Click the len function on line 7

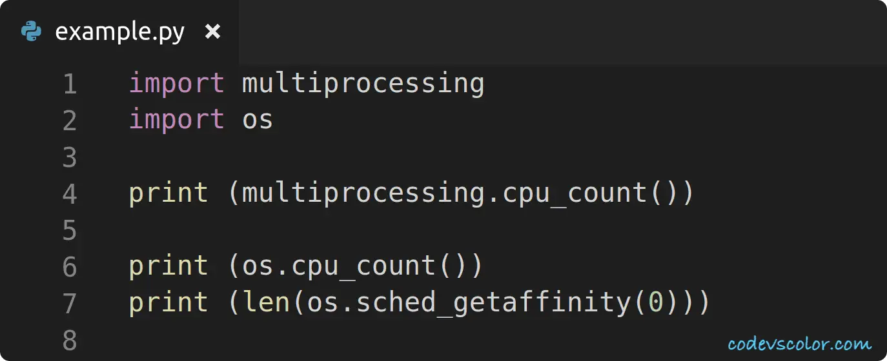point(266,303)
